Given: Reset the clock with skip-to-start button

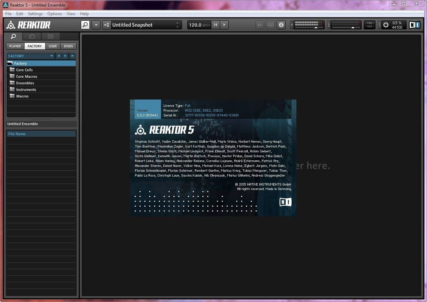Looking at the screenshot, I should pyautogui.click(x=216, y=25).
